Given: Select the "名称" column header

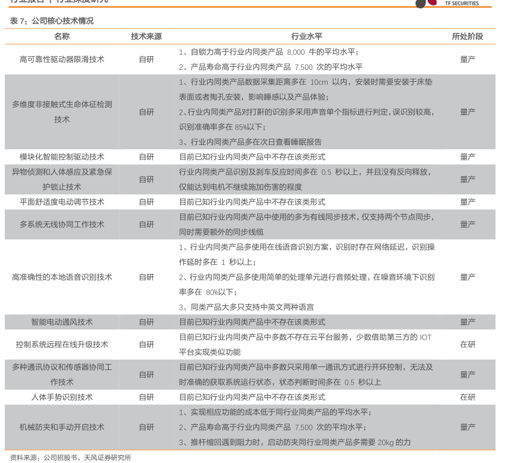Looking at the screenshot, I should (x=61, y=36).
